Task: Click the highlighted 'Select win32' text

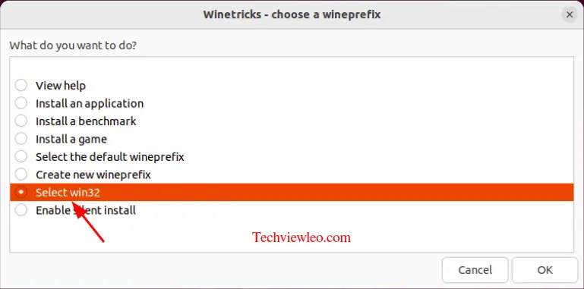Action: [68, 193]
